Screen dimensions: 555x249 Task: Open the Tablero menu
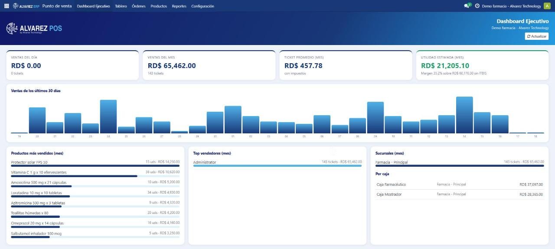coord(121,6)
